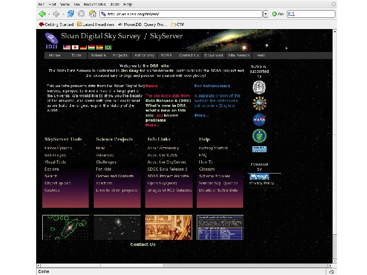Viewport: 367px width, 275px height.
Task: Go to the browser Home icon
Action: click(93, 14)
